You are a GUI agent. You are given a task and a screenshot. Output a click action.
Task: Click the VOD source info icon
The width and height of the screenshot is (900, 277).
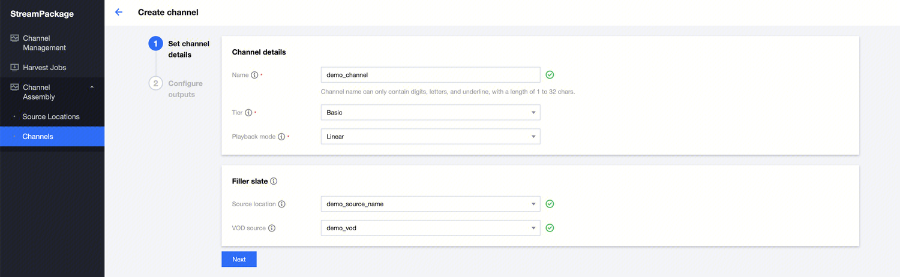272,228
